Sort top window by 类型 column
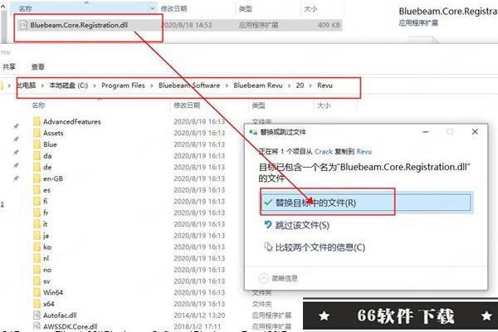The height and width of the screenshot is (332, 498). (x=246, y=9)
